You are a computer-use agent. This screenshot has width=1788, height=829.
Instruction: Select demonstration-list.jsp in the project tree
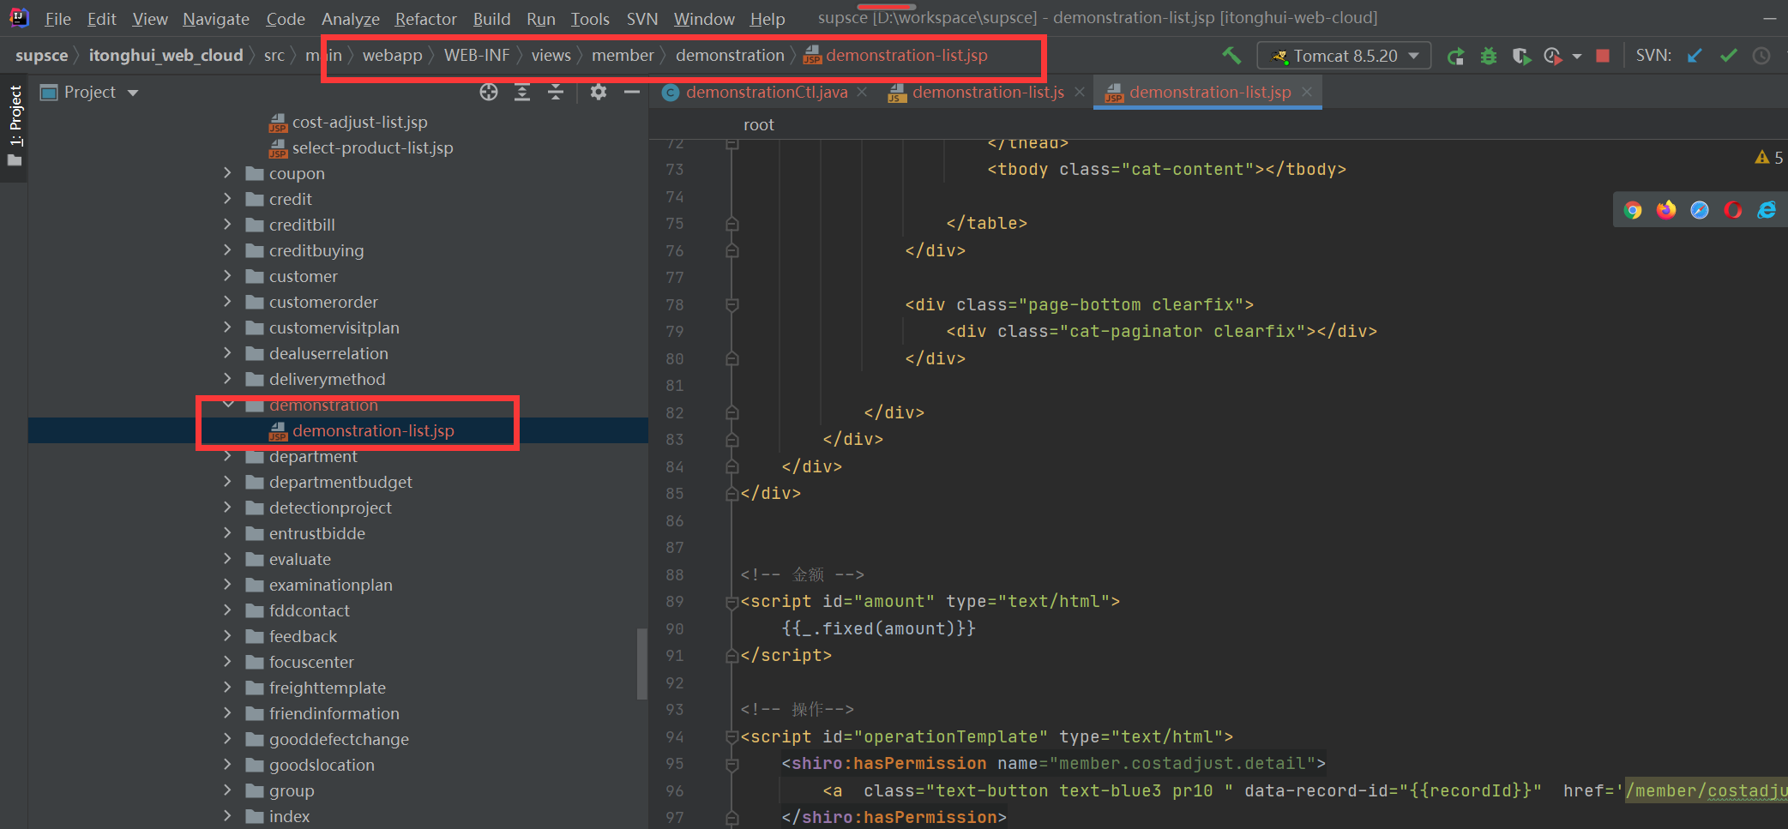point(373,430)
